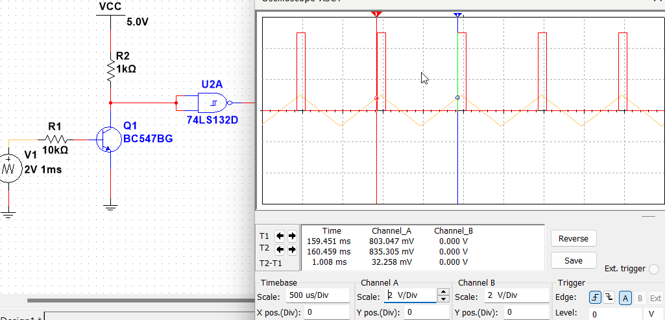Click the Channel B scale field
This screenshot has height=320, width=665.
point(516,295)
